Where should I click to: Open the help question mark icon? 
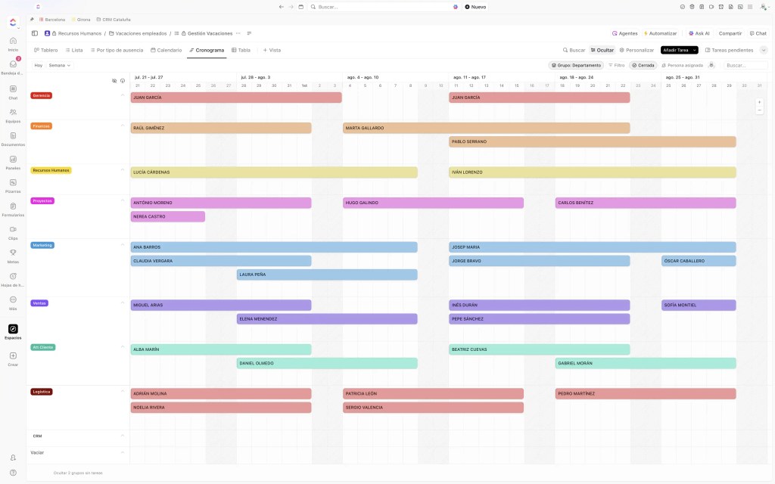click(x=13, y=473)
